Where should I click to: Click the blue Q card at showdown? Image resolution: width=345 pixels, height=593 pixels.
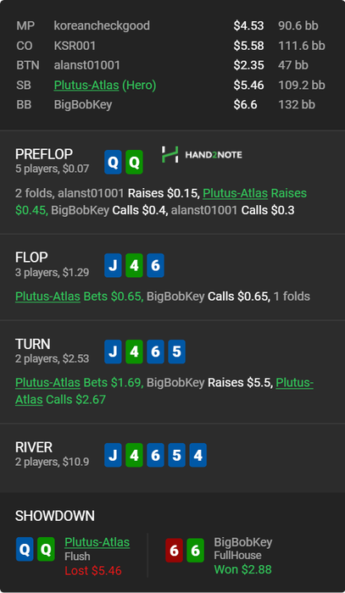[25, 549]
